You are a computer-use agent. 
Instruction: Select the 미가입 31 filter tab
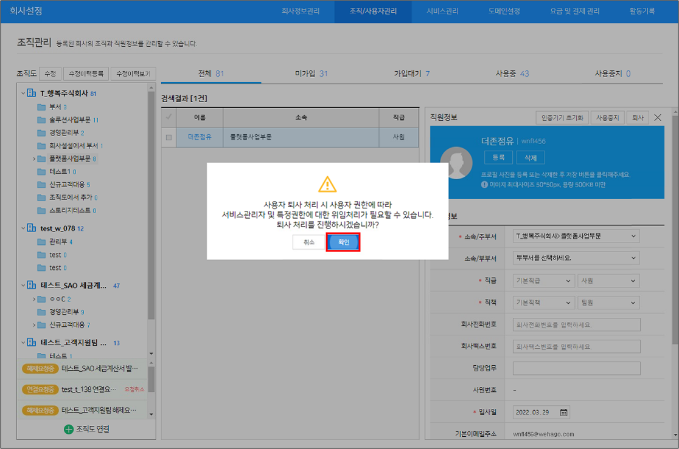pos(311,74)
